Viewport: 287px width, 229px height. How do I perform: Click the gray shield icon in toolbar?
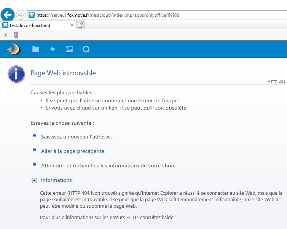coord(16,35)
